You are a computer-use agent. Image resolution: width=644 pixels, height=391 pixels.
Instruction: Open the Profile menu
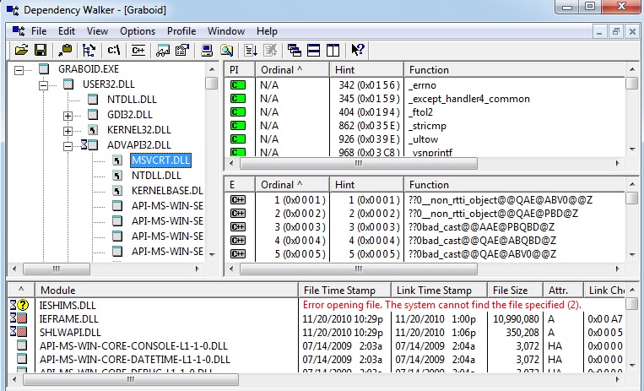(x=181, y=31)
